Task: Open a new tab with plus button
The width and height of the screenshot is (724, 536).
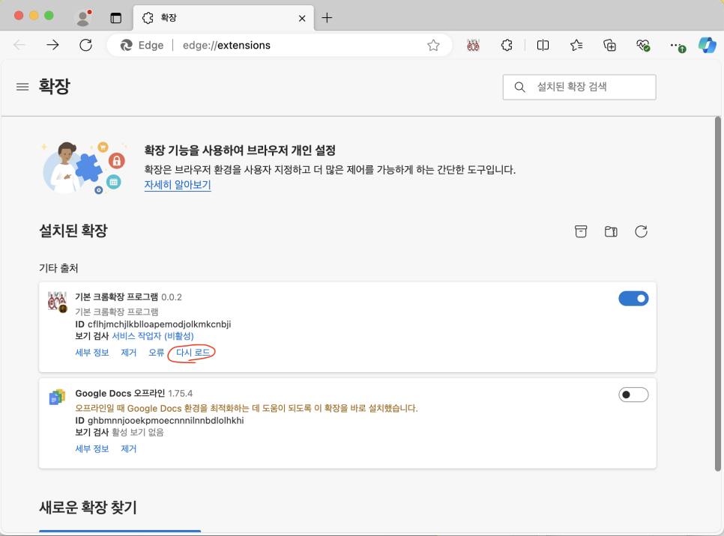Action: click(327, 17)
